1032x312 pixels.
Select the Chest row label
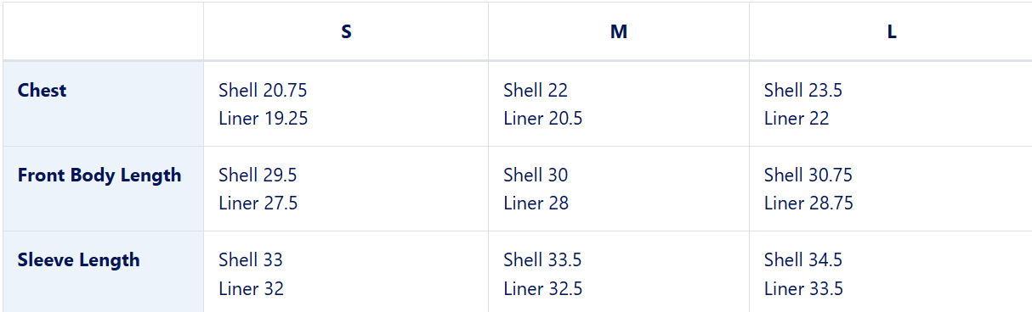pos(42,90)
